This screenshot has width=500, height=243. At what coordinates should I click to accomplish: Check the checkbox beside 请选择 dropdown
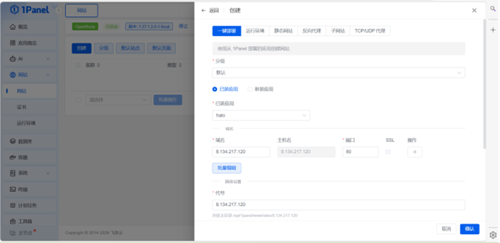coord(78,100)
